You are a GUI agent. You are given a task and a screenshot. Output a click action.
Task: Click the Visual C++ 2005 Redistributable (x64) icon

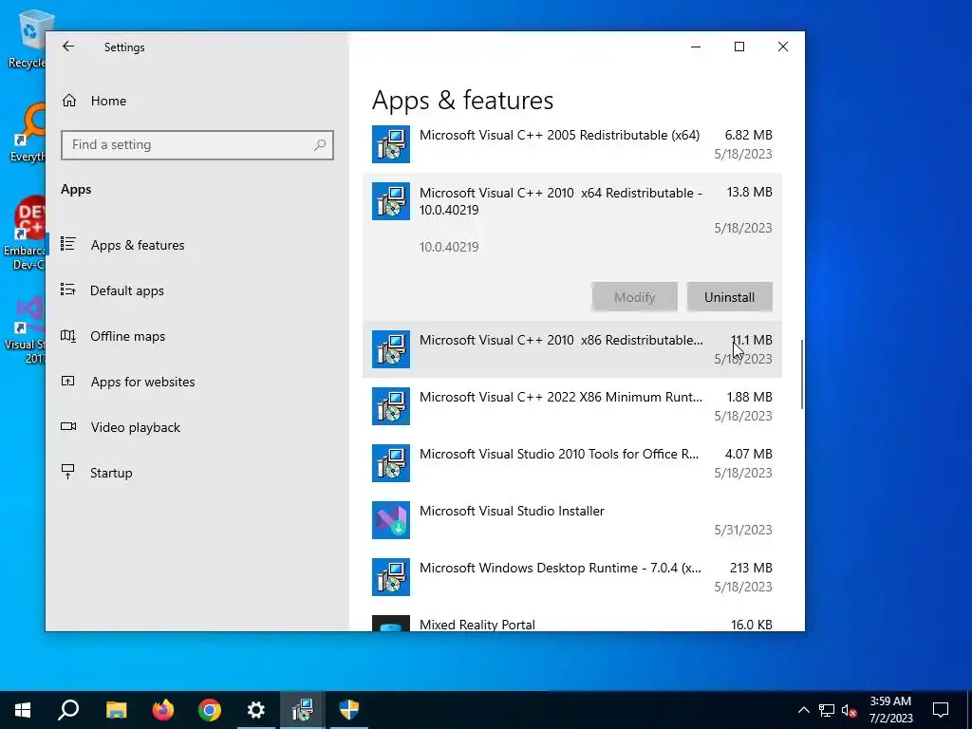pos(390,144)
